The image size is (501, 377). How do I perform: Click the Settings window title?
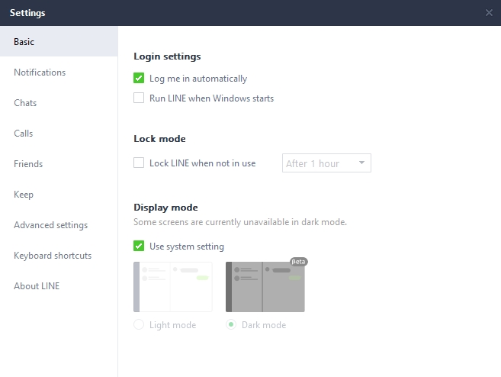point(27,13)
